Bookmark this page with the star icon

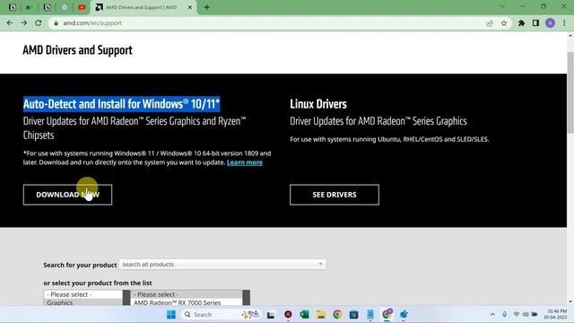504,23
